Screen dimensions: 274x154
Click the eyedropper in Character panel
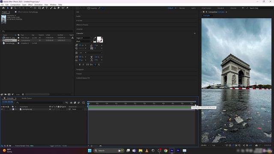tap(95, 38)
